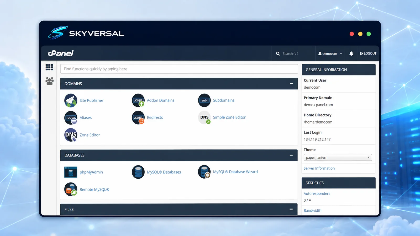The height and width of the screenshot is (236, 420).
Task: Launch the phpMyAdmin icon
Action: (x=71, y=172)
